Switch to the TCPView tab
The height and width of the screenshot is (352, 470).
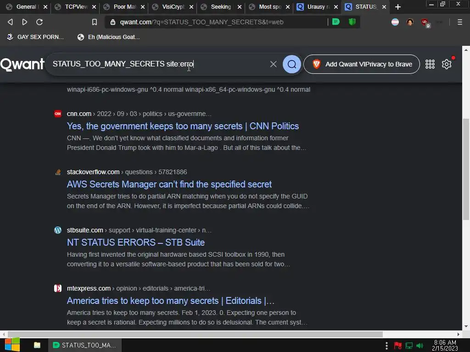pyautogui.click(x=75, y=7)
